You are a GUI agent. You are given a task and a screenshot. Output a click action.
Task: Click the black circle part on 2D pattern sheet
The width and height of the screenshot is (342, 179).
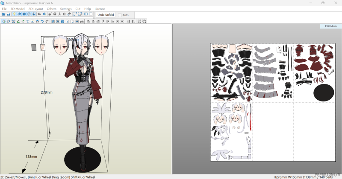324,92
